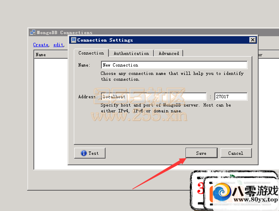Click the Create link
This screenshot has height=211, width=279.
point(41,45)
